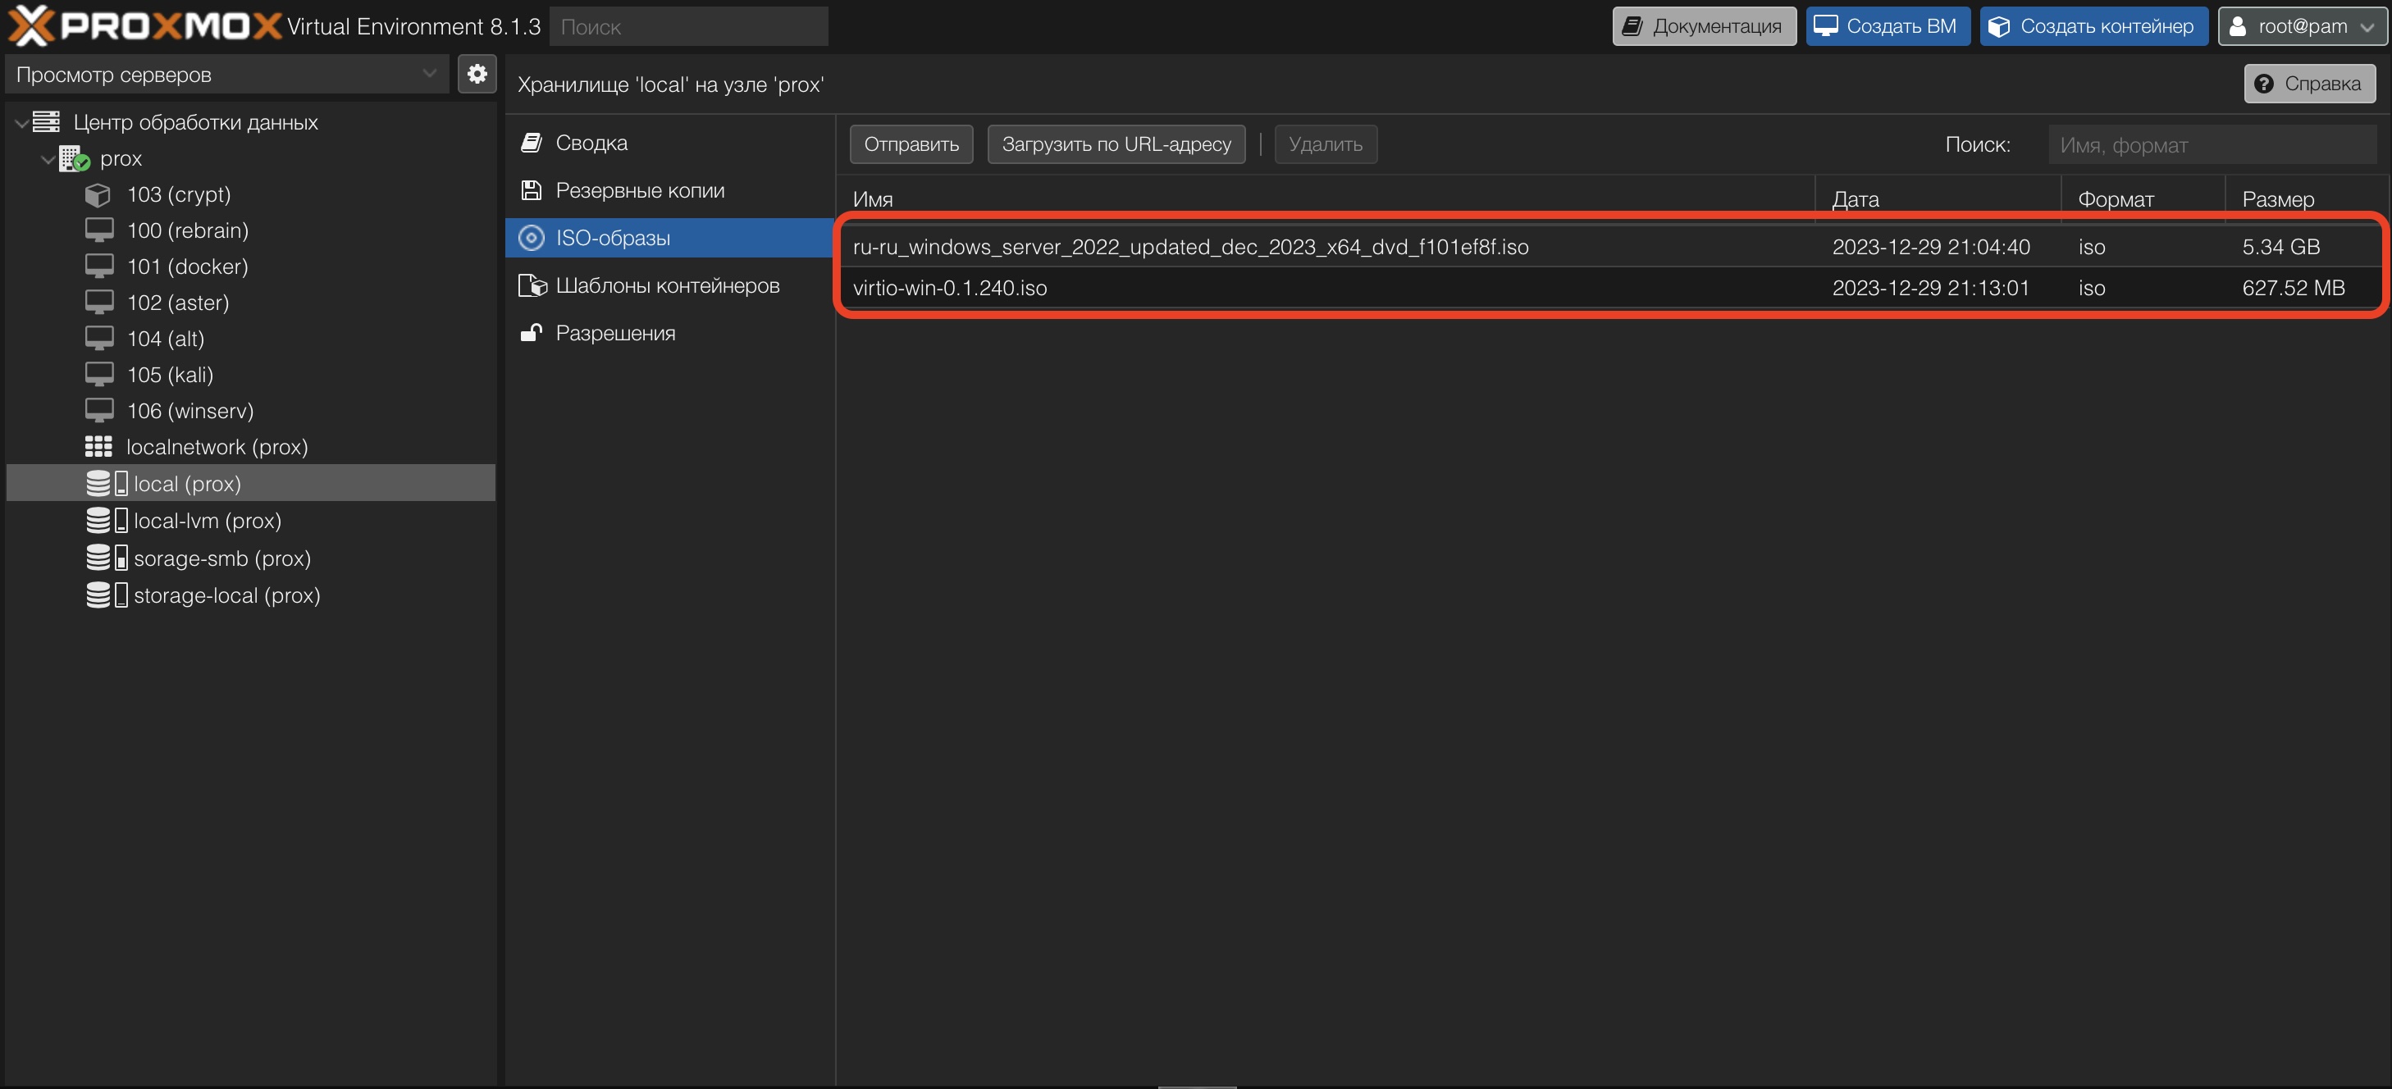
Task: Select VM 106 (winserv) in tree
Action: (251, 410)
